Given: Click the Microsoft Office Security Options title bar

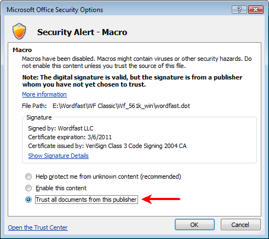Looking at the screenshot, I should tap(117, 10).
